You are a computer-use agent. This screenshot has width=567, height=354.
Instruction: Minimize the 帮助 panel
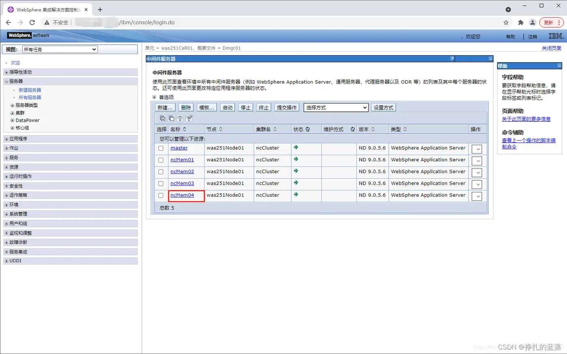[x=559, y=66]
